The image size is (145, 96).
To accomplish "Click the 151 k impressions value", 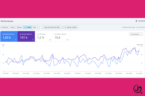I will [x=24, y=38].
